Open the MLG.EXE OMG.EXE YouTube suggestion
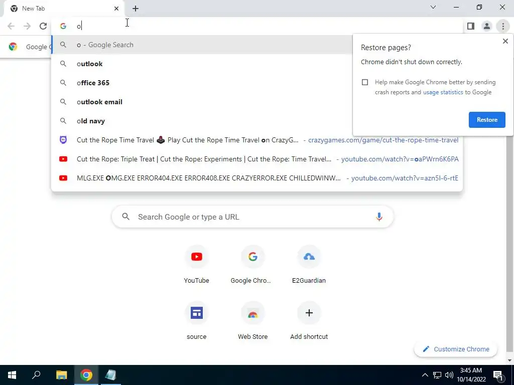Image resolution: width=514 pixels, height=385 pixels. pos(257,178)
